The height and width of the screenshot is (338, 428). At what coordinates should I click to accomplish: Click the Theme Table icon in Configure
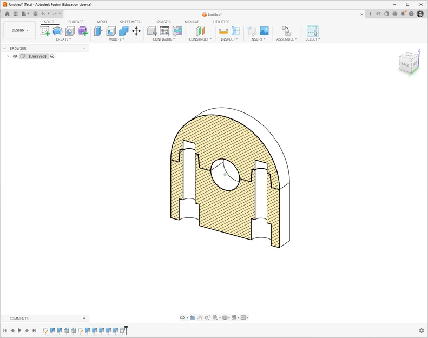point(177,31)
